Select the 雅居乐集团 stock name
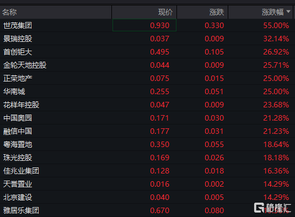Viewport: 295px width, 217px height. pos(22,210)
